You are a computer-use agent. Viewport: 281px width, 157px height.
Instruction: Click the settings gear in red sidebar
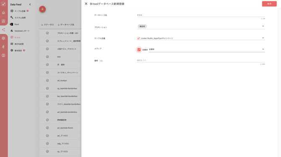tap(3, 38)
